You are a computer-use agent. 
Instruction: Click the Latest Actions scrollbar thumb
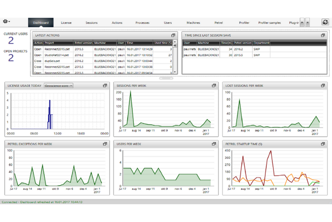point(175,45)
